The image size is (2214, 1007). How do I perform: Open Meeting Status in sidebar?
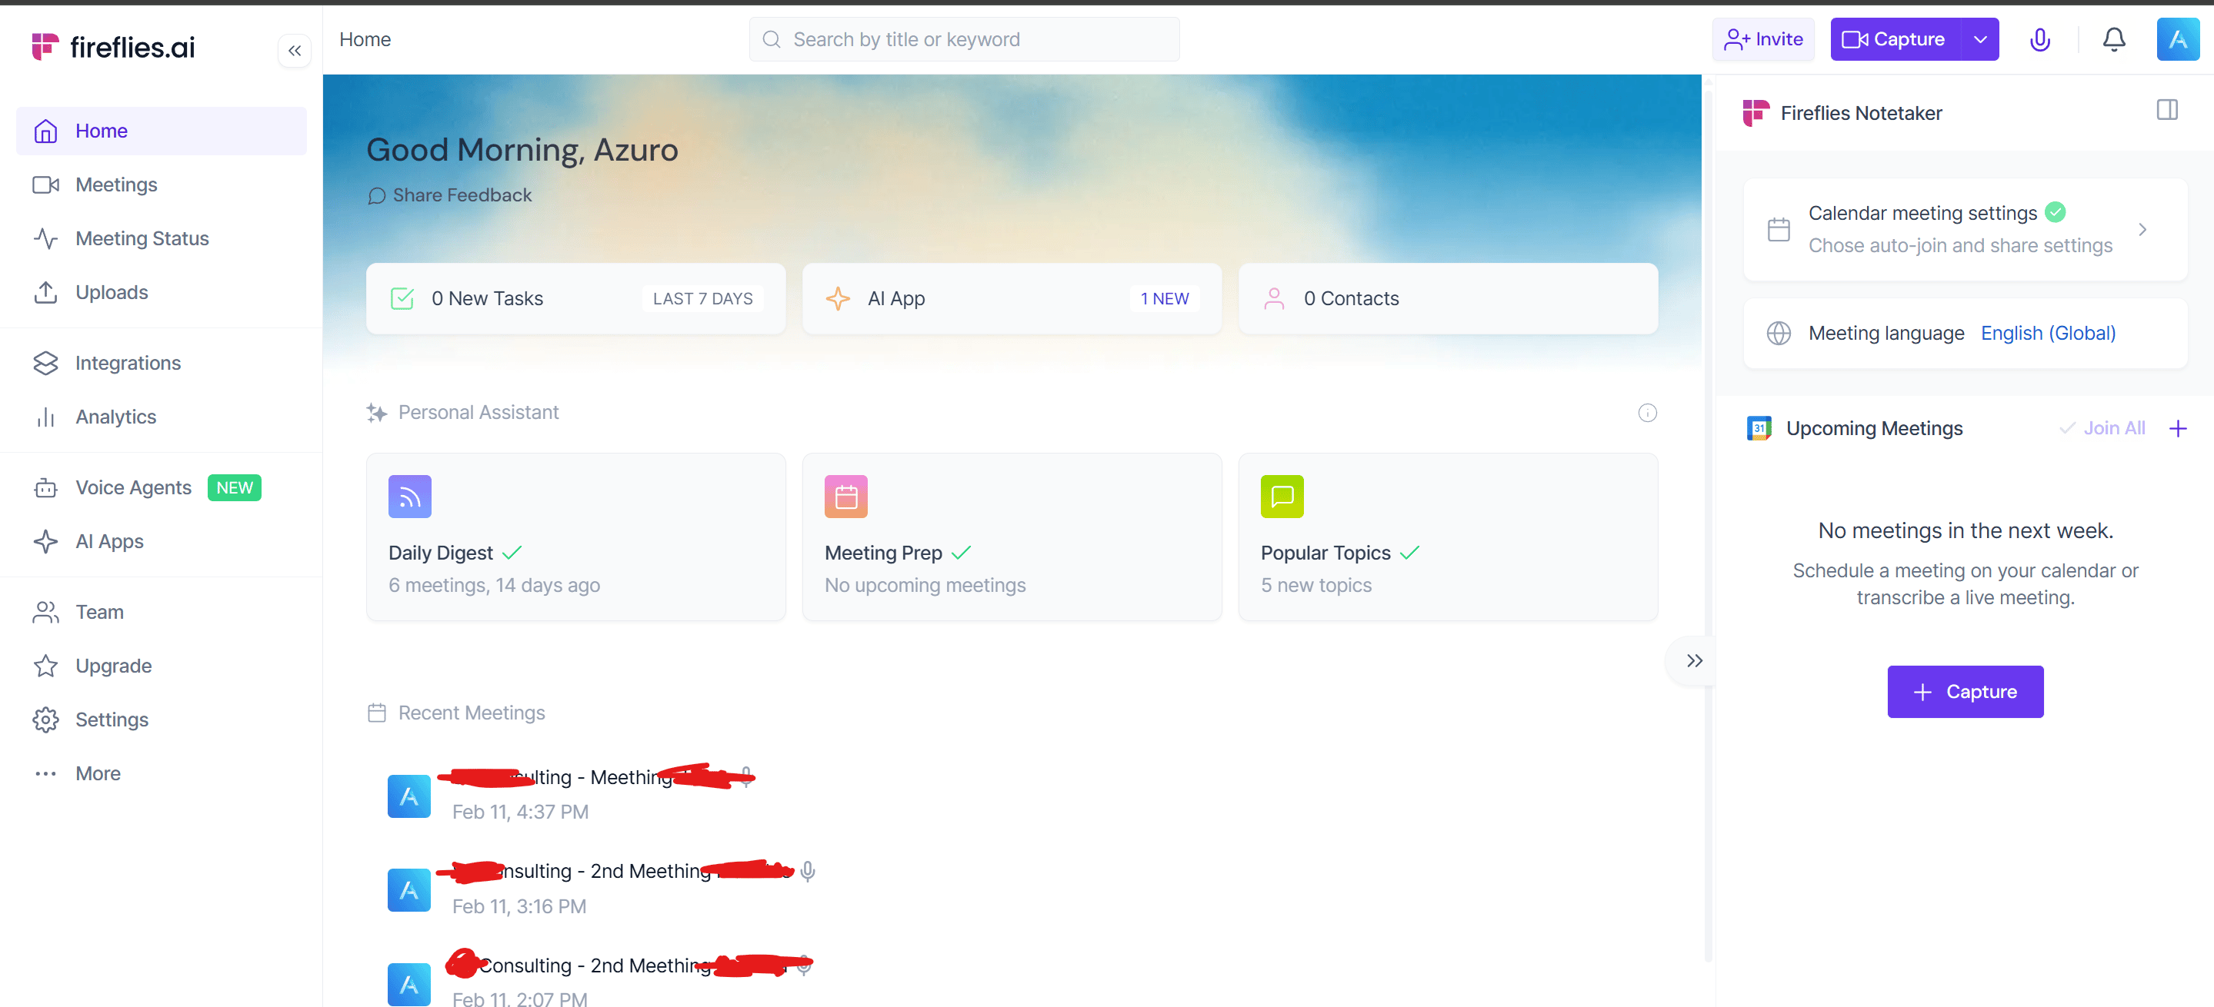142,238
